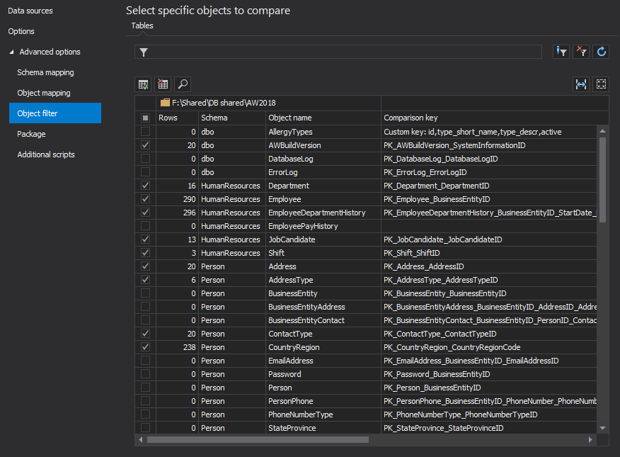The width and height of the screenshot is (620, 457).
Task: Deselect all tables with the red-cross grid icon
Action: pos(163,84)
